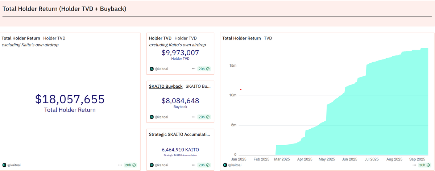Click the Jan 2025 x-axis label
Screen dimensions: 435x171
[239, 159]
